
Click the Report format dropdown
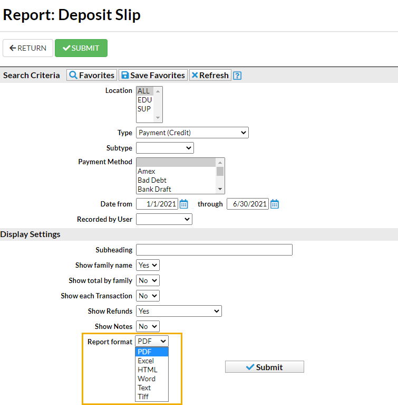coord(152,341)
